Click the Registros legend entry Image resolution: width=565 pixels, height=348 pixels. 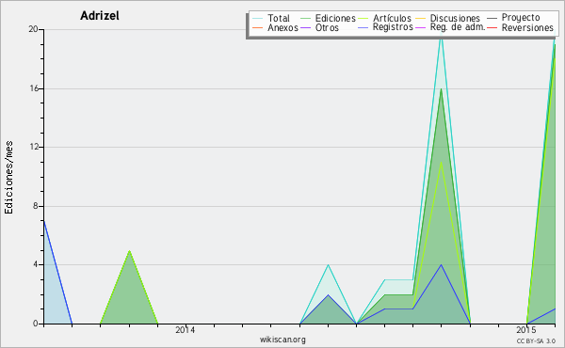coord(385,27)
